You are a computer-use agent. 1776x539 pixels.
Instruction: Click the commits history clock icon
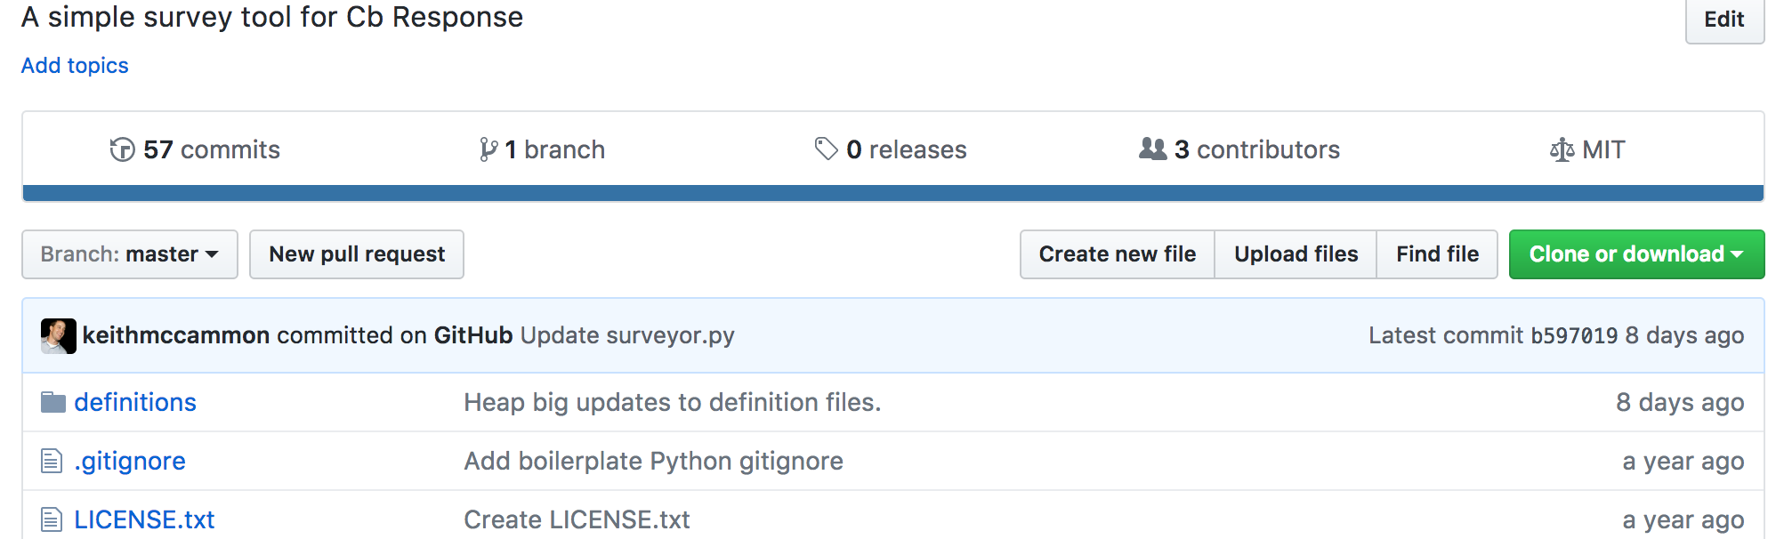click(122, 149)
